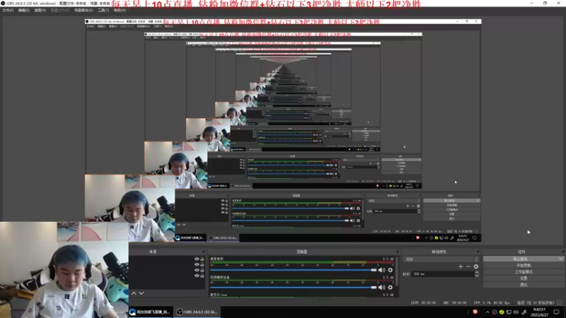Toggle visibility eye of first source row

[x=197, y=259]
